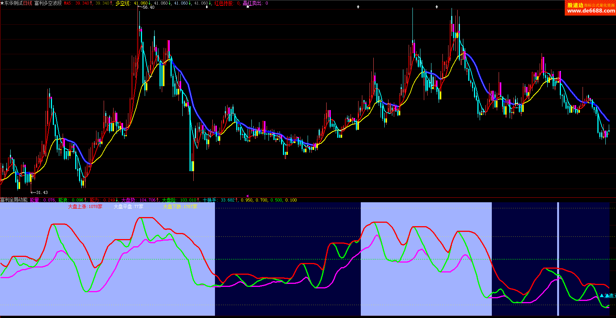Screen dimensions: 616x318
Task: Click the cyan triangle signal in lower panel
Action: click(x=602, y=296)
